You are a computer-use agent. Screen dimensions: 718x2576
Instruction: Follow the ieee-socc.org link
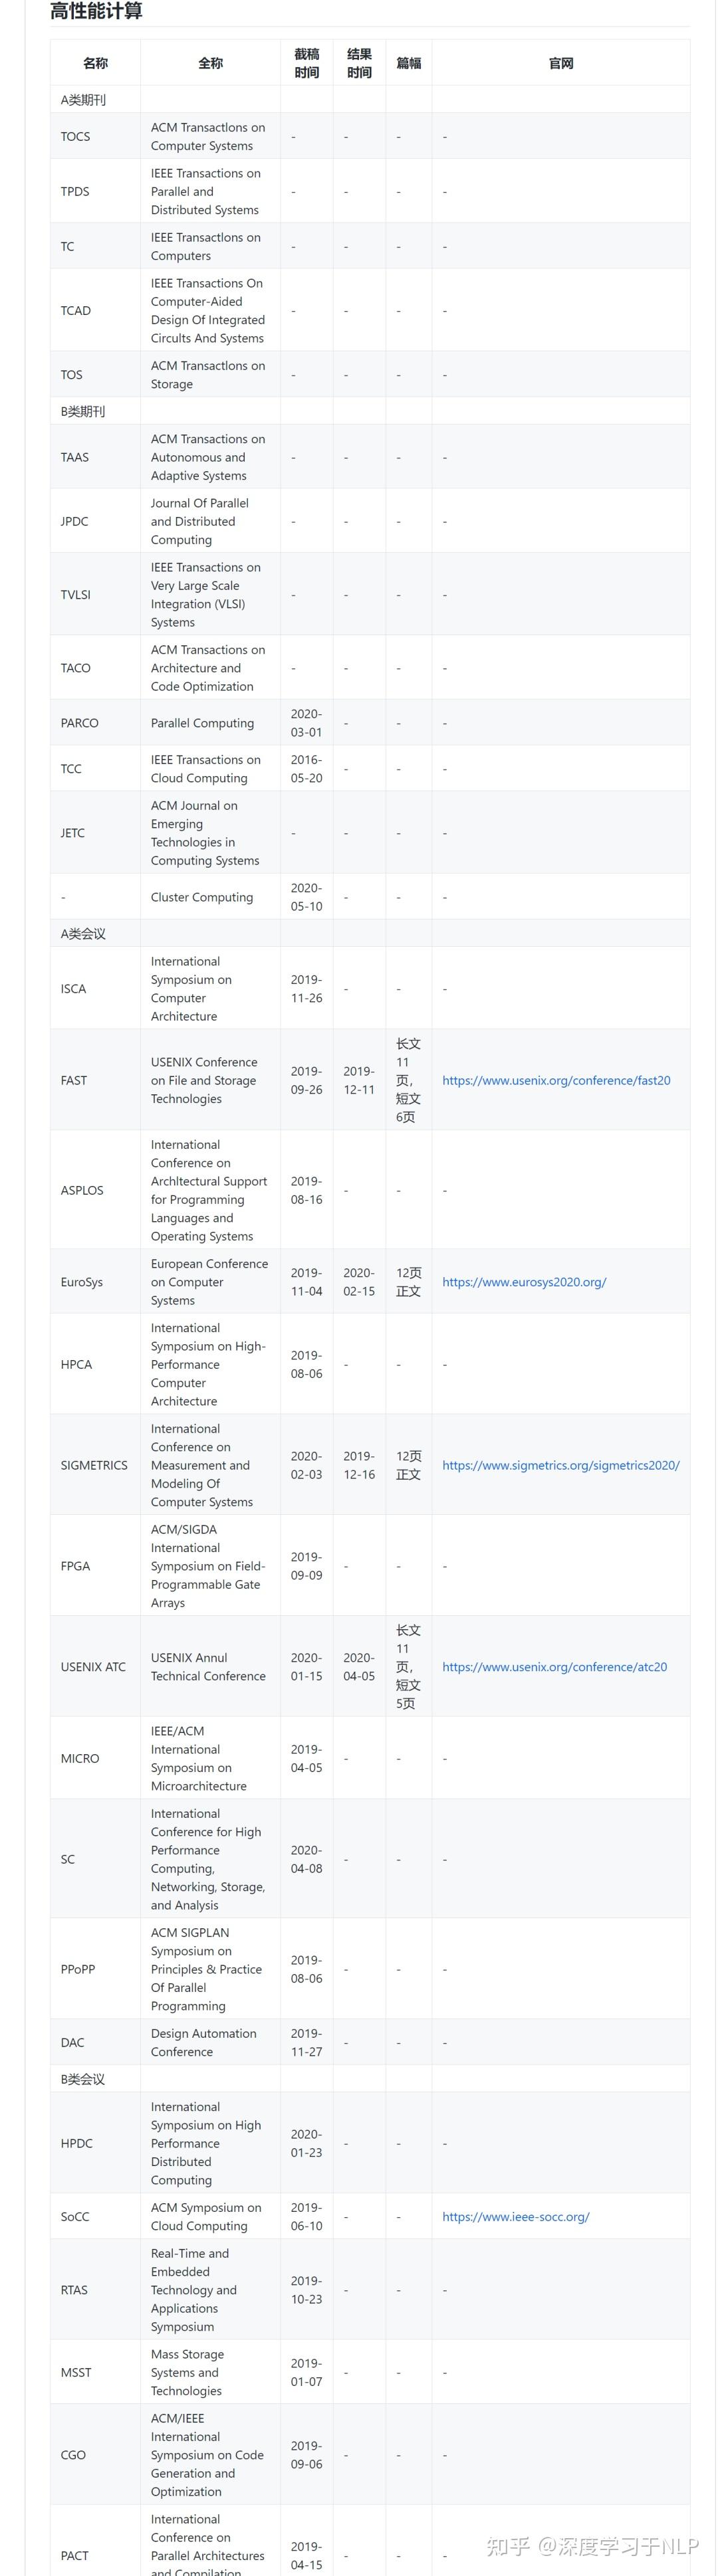(x=515, y=2217)
